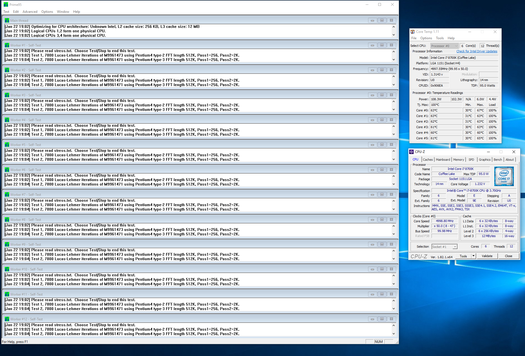Click the Main thread window icon
This screenshot has width=525, height=356.
[x=7, y=20]
